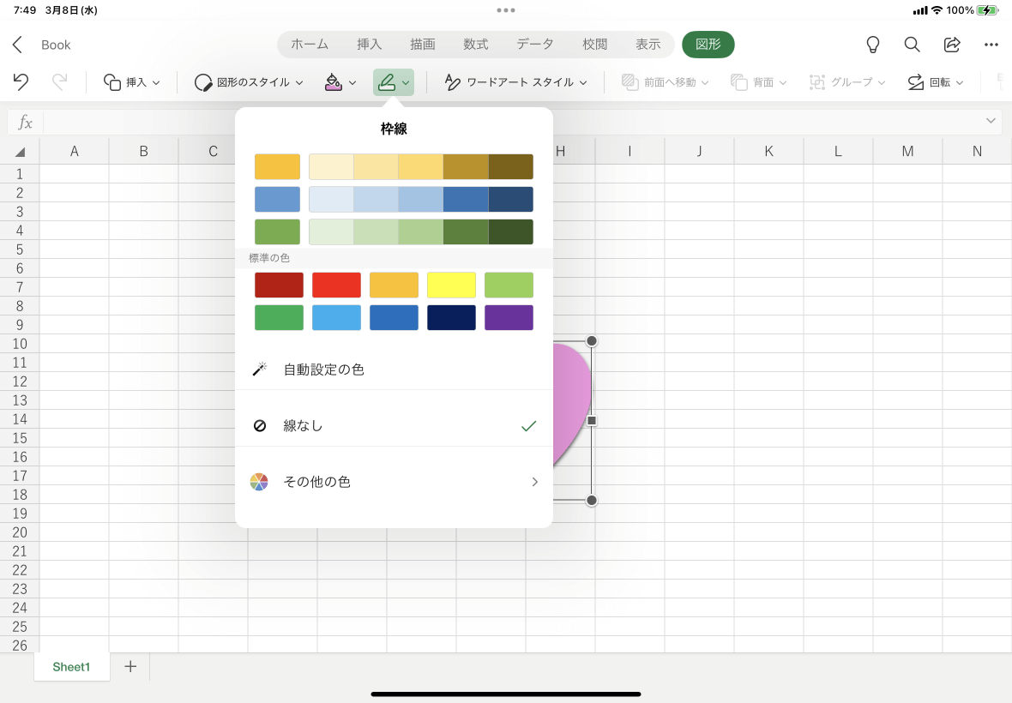Open その他の色 option
This screenshot has width=1012, height=703.
(x=394, y=482)
